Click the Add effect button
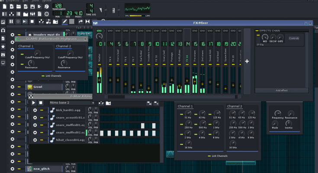Viewport: 318px width, 173px height. (x=281, y=90)
